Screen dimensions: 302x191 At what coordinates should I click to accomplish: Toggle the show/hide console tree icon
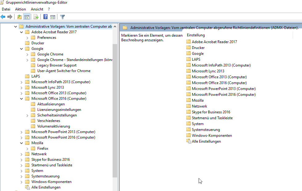tap(27, 17)
